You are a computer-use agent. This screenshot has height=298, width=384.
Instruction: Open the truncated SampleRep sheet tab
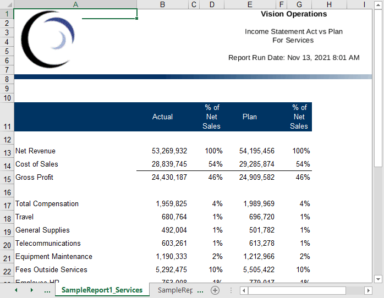[175, 290]
